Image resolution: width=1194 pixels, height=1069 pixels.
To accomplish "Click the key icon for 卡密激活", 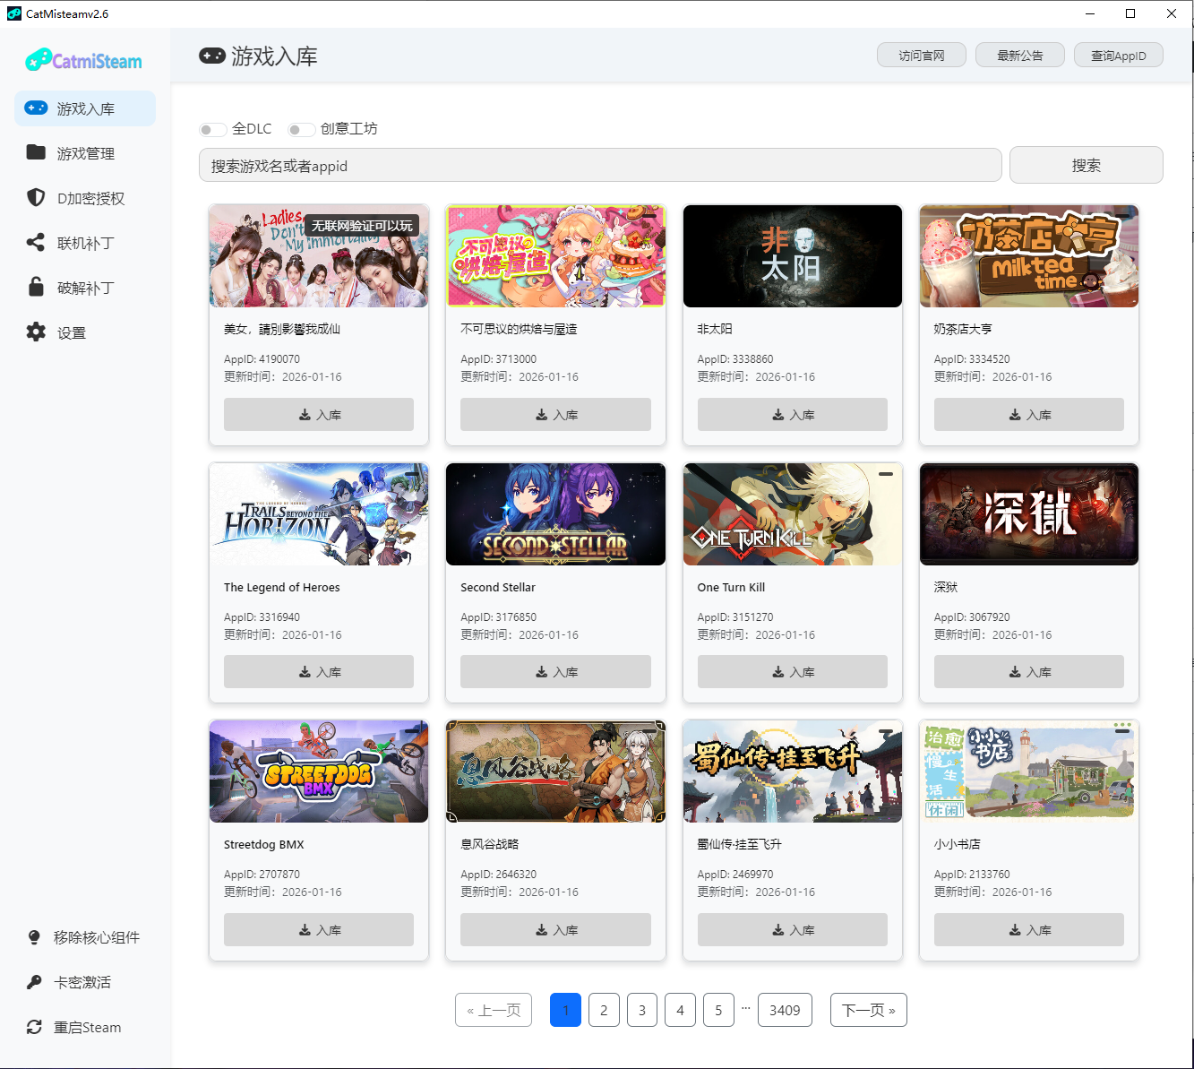I will [x=34, y=982].
